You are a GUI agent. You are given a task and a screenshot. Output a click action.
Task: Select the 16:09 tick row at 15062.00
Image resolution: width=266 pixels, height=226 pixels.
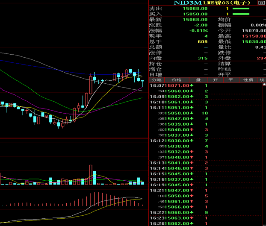tap(205, 97)
